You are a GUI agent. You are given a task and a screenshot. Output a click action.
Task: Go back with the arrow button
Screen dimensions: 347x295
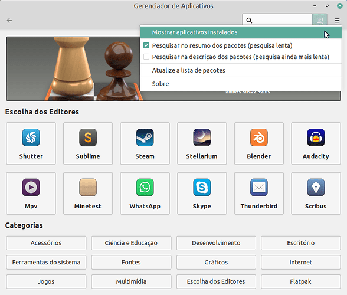pyautogui.click(x=9, y=21)
